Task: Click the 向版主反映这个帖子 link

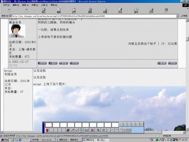Action: pyautogui.click(x=142, y=44)
